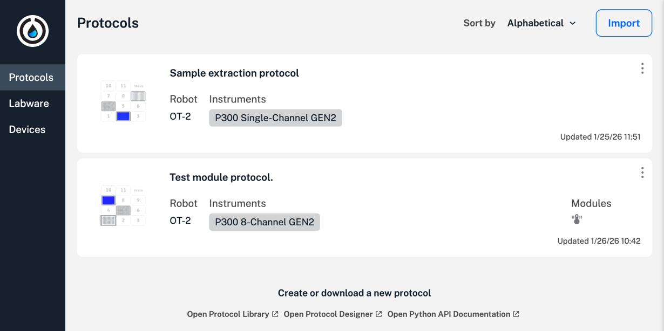Click the P300 8-Channel GEN2 instrument tag
Viewport: 664px width, 331px height.
(265, 222)
